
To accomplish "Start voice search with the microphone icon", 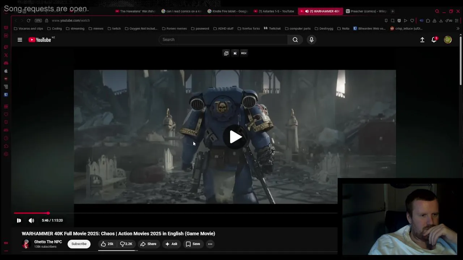I will (311, 40).
